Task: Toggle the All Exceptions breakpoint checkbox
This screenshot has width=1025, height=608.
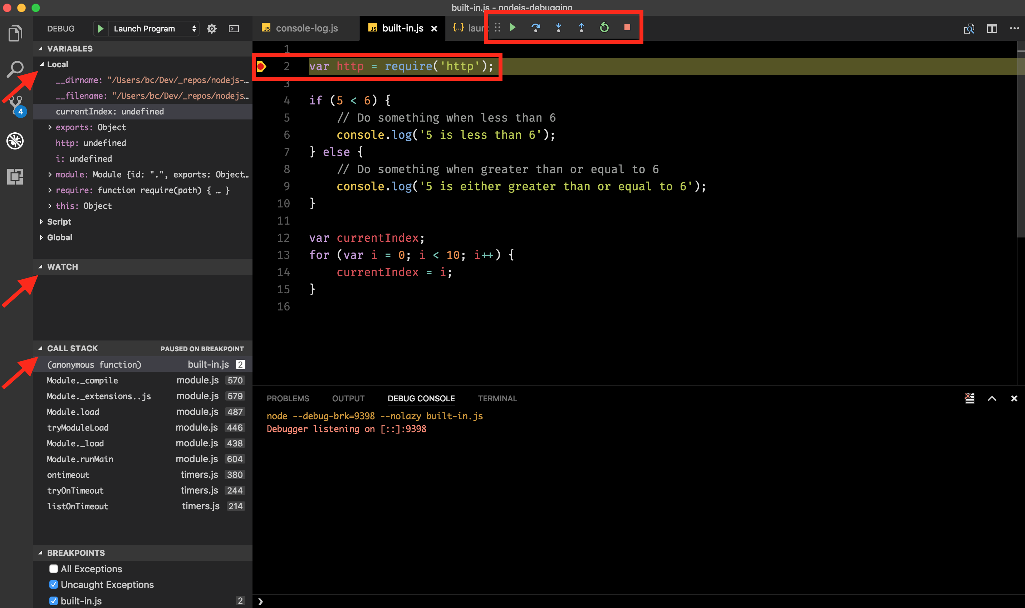Action: [x=53, y=569]
